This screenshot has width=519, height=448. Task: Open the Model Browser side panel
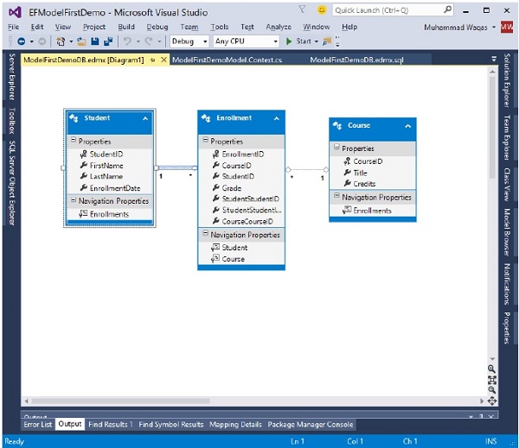tap(507, 232)
